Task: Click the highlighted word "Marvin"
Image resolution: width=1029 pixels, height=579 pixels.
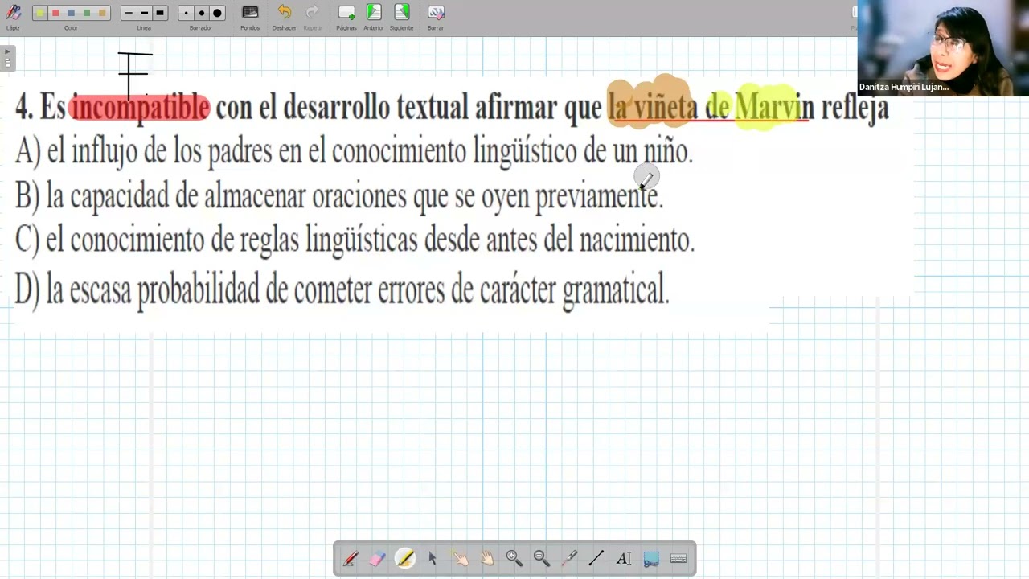Action: click(x=775, y=108)
